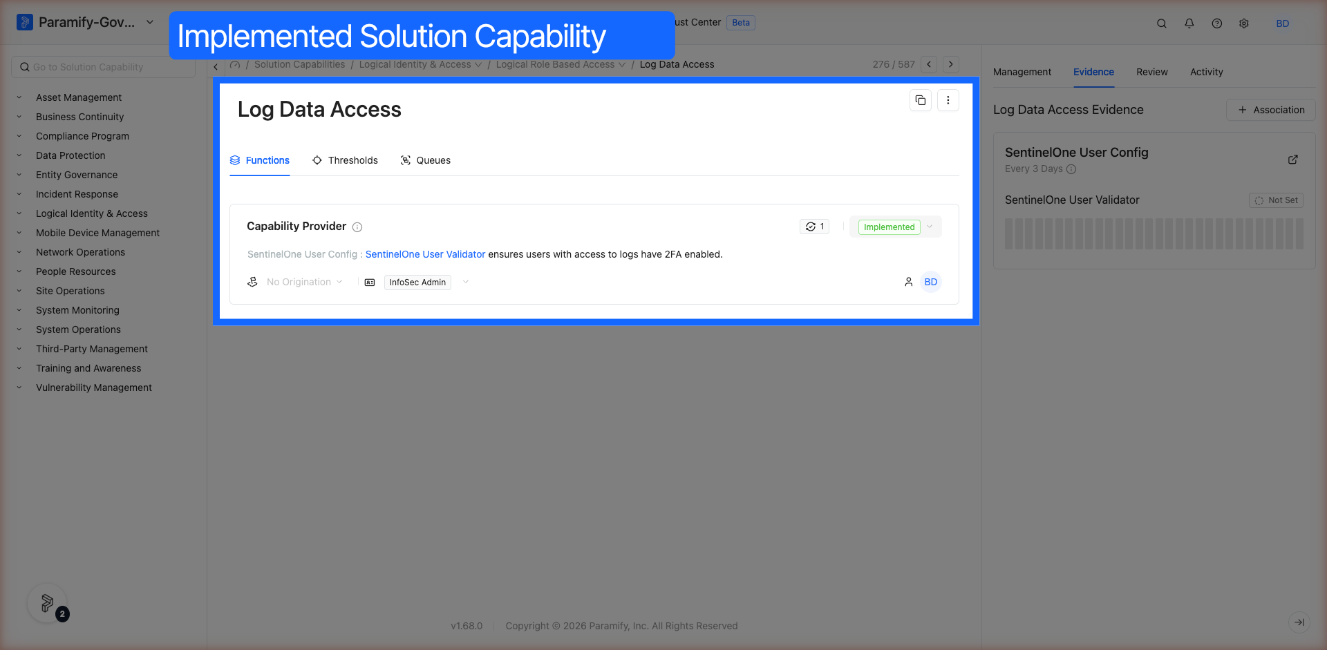Click the InfoSec Admin role tag
The image size is (1327, 650).
point(417,283)
